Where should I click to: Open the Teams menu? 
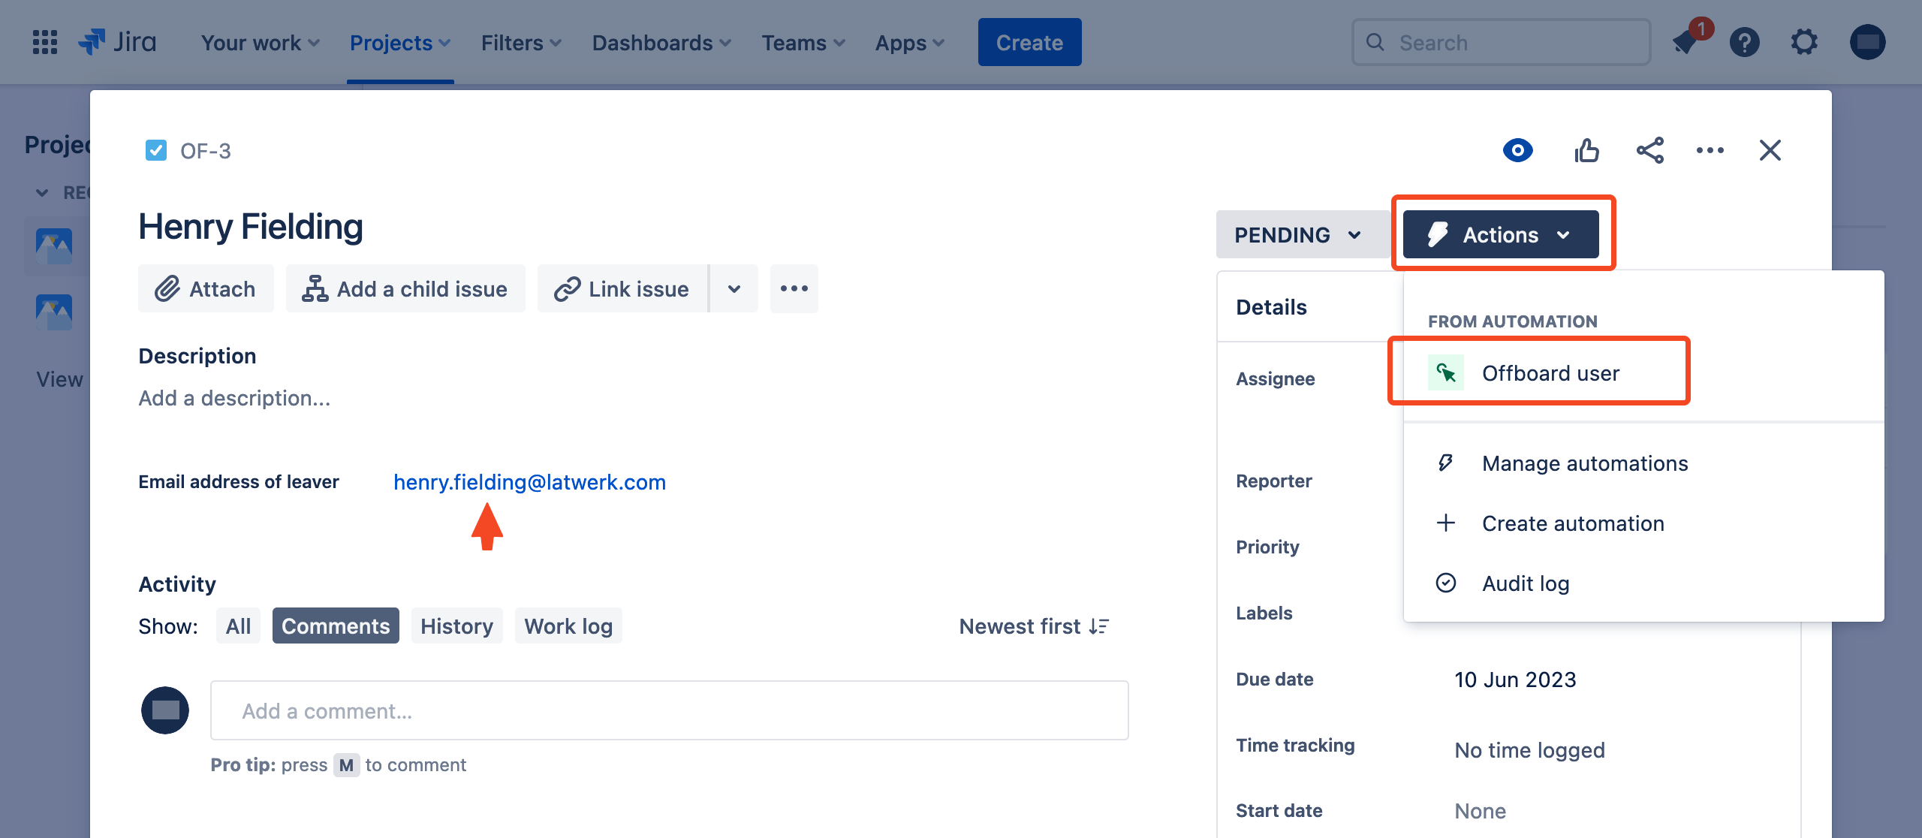pos(803,42)
